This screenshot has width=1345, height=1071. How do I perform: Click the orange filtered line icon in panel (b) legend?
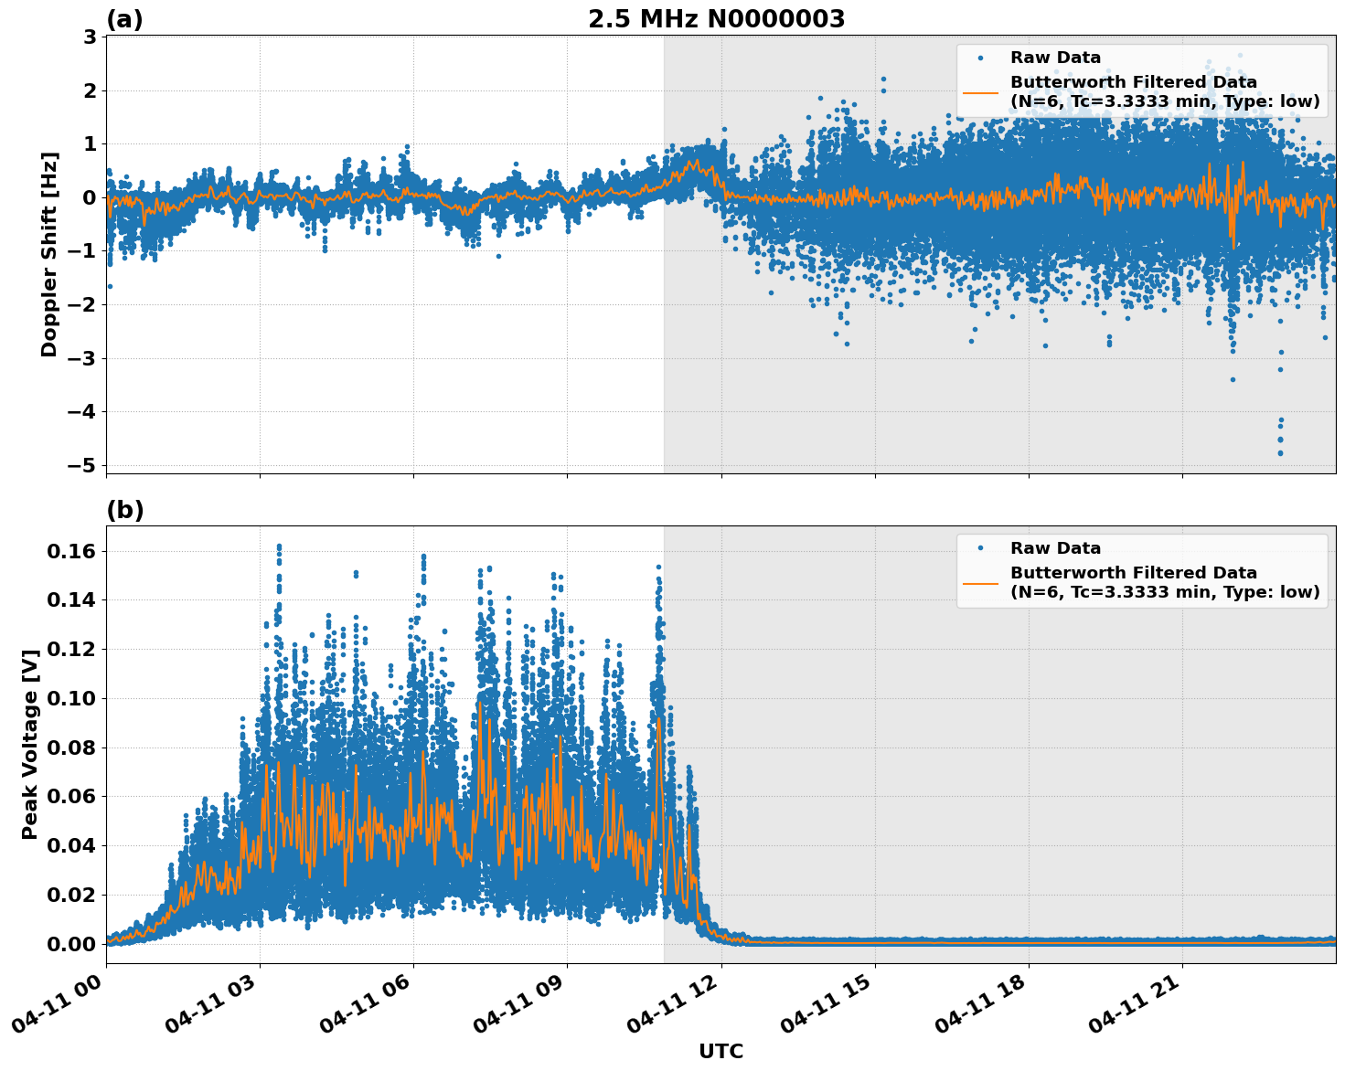pyautogui.click(x=982, y=583)
